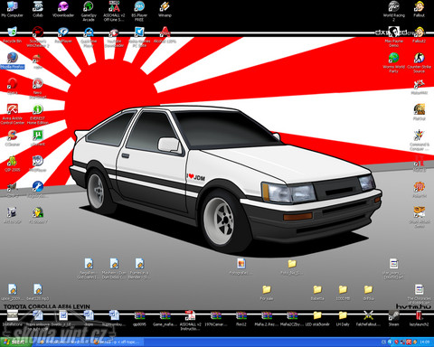Viewport: 434px width, 347px height.
Task: Launch BS.Player FREE shortcut
Action: tap(139, 11)
